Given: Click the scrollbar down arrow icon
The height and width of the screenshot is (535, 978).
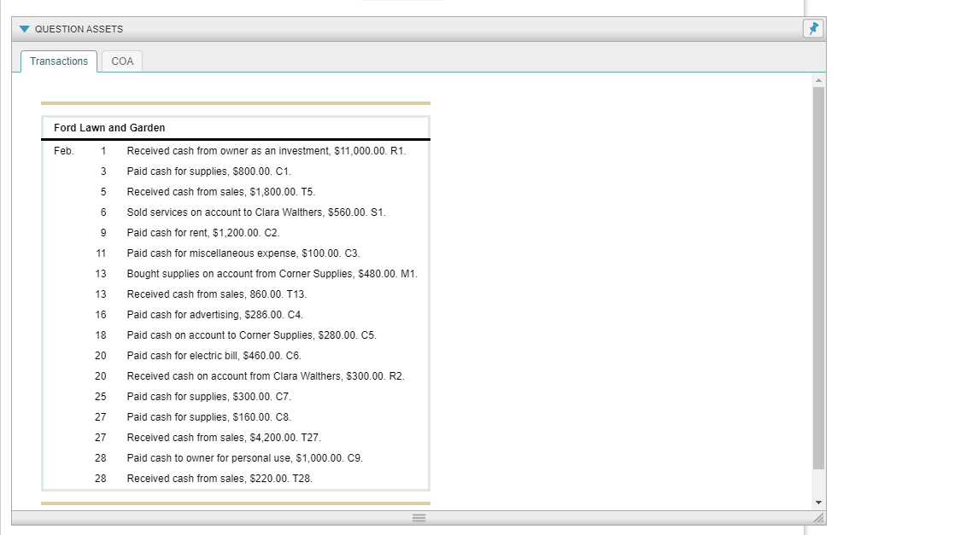Looking at the screenshot, I should click(x=818, y=502).
